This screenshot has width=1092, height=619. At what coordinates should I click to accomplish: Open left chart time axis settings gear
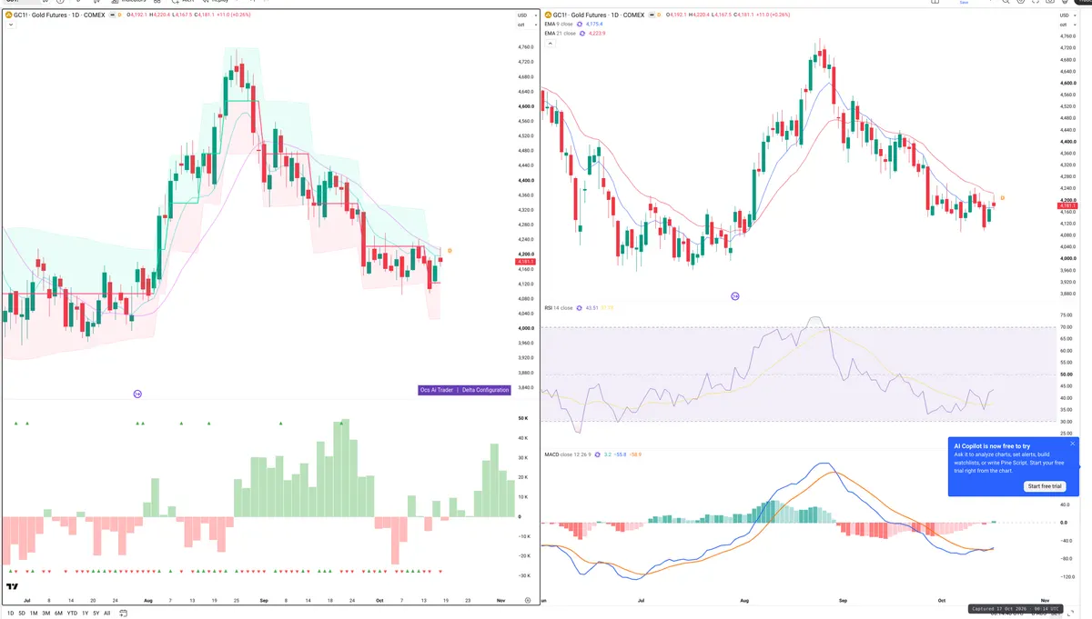tap(528, 601)
